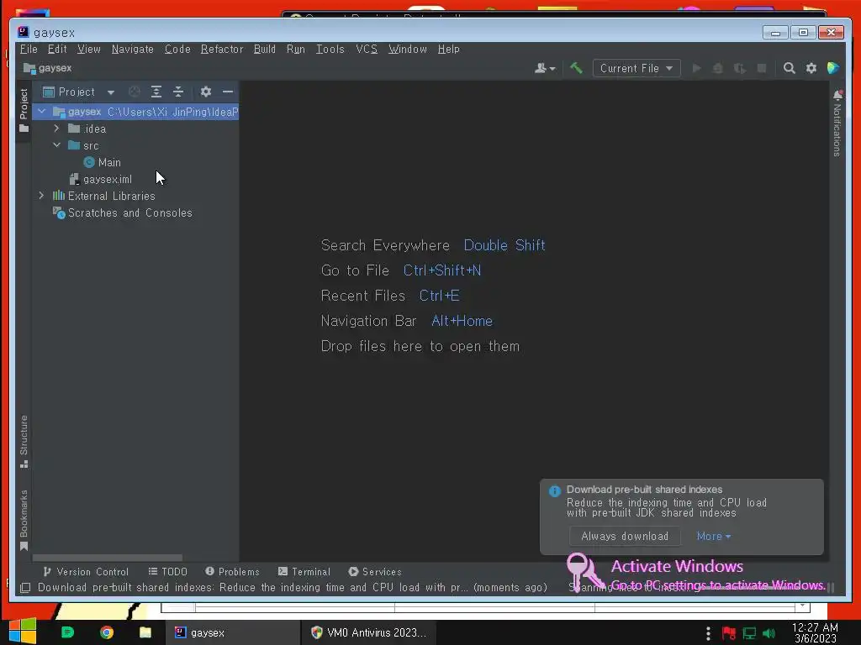Open the Edit menu
This screenshot has height=645, width=861.
tap(57, 49)
